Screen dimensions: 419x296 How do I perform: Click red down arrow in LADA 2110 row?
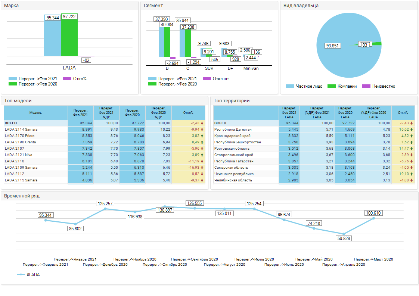click(x=202, y=161)
